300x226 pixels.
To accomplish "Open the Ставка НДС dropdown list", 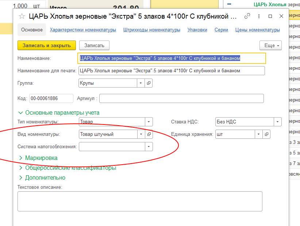I will pyautogui.click(x=278, y=122).
